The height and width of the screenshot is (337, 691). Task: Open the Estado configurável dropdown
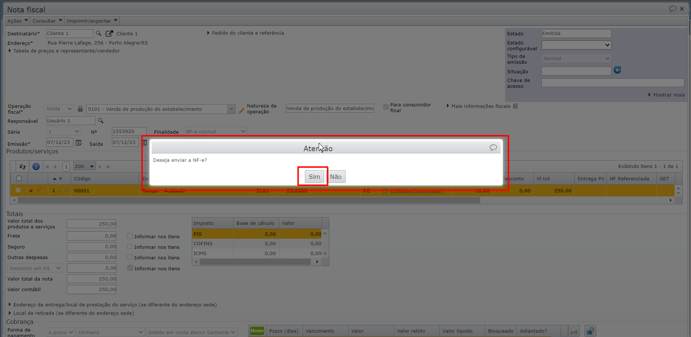[577, 45]
